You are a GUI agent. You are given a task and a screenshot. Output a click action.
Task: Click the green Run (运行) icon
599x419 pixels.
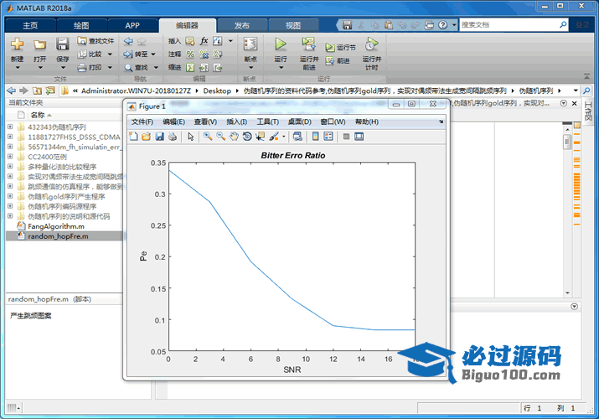coord(281,44)
